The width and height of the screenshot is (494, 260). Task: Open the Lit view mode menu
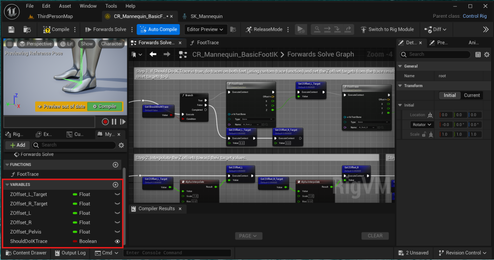(x=67, y=44)
